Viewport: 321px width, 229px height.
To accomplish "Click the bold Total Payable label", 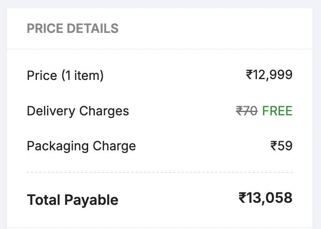I will (72, 200).
